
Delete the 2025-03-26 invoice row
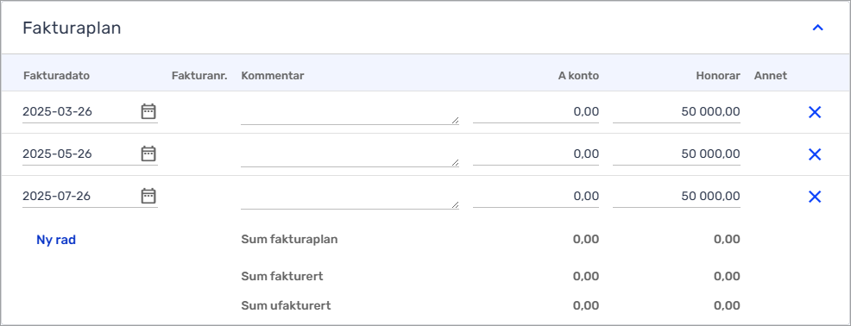815,112
